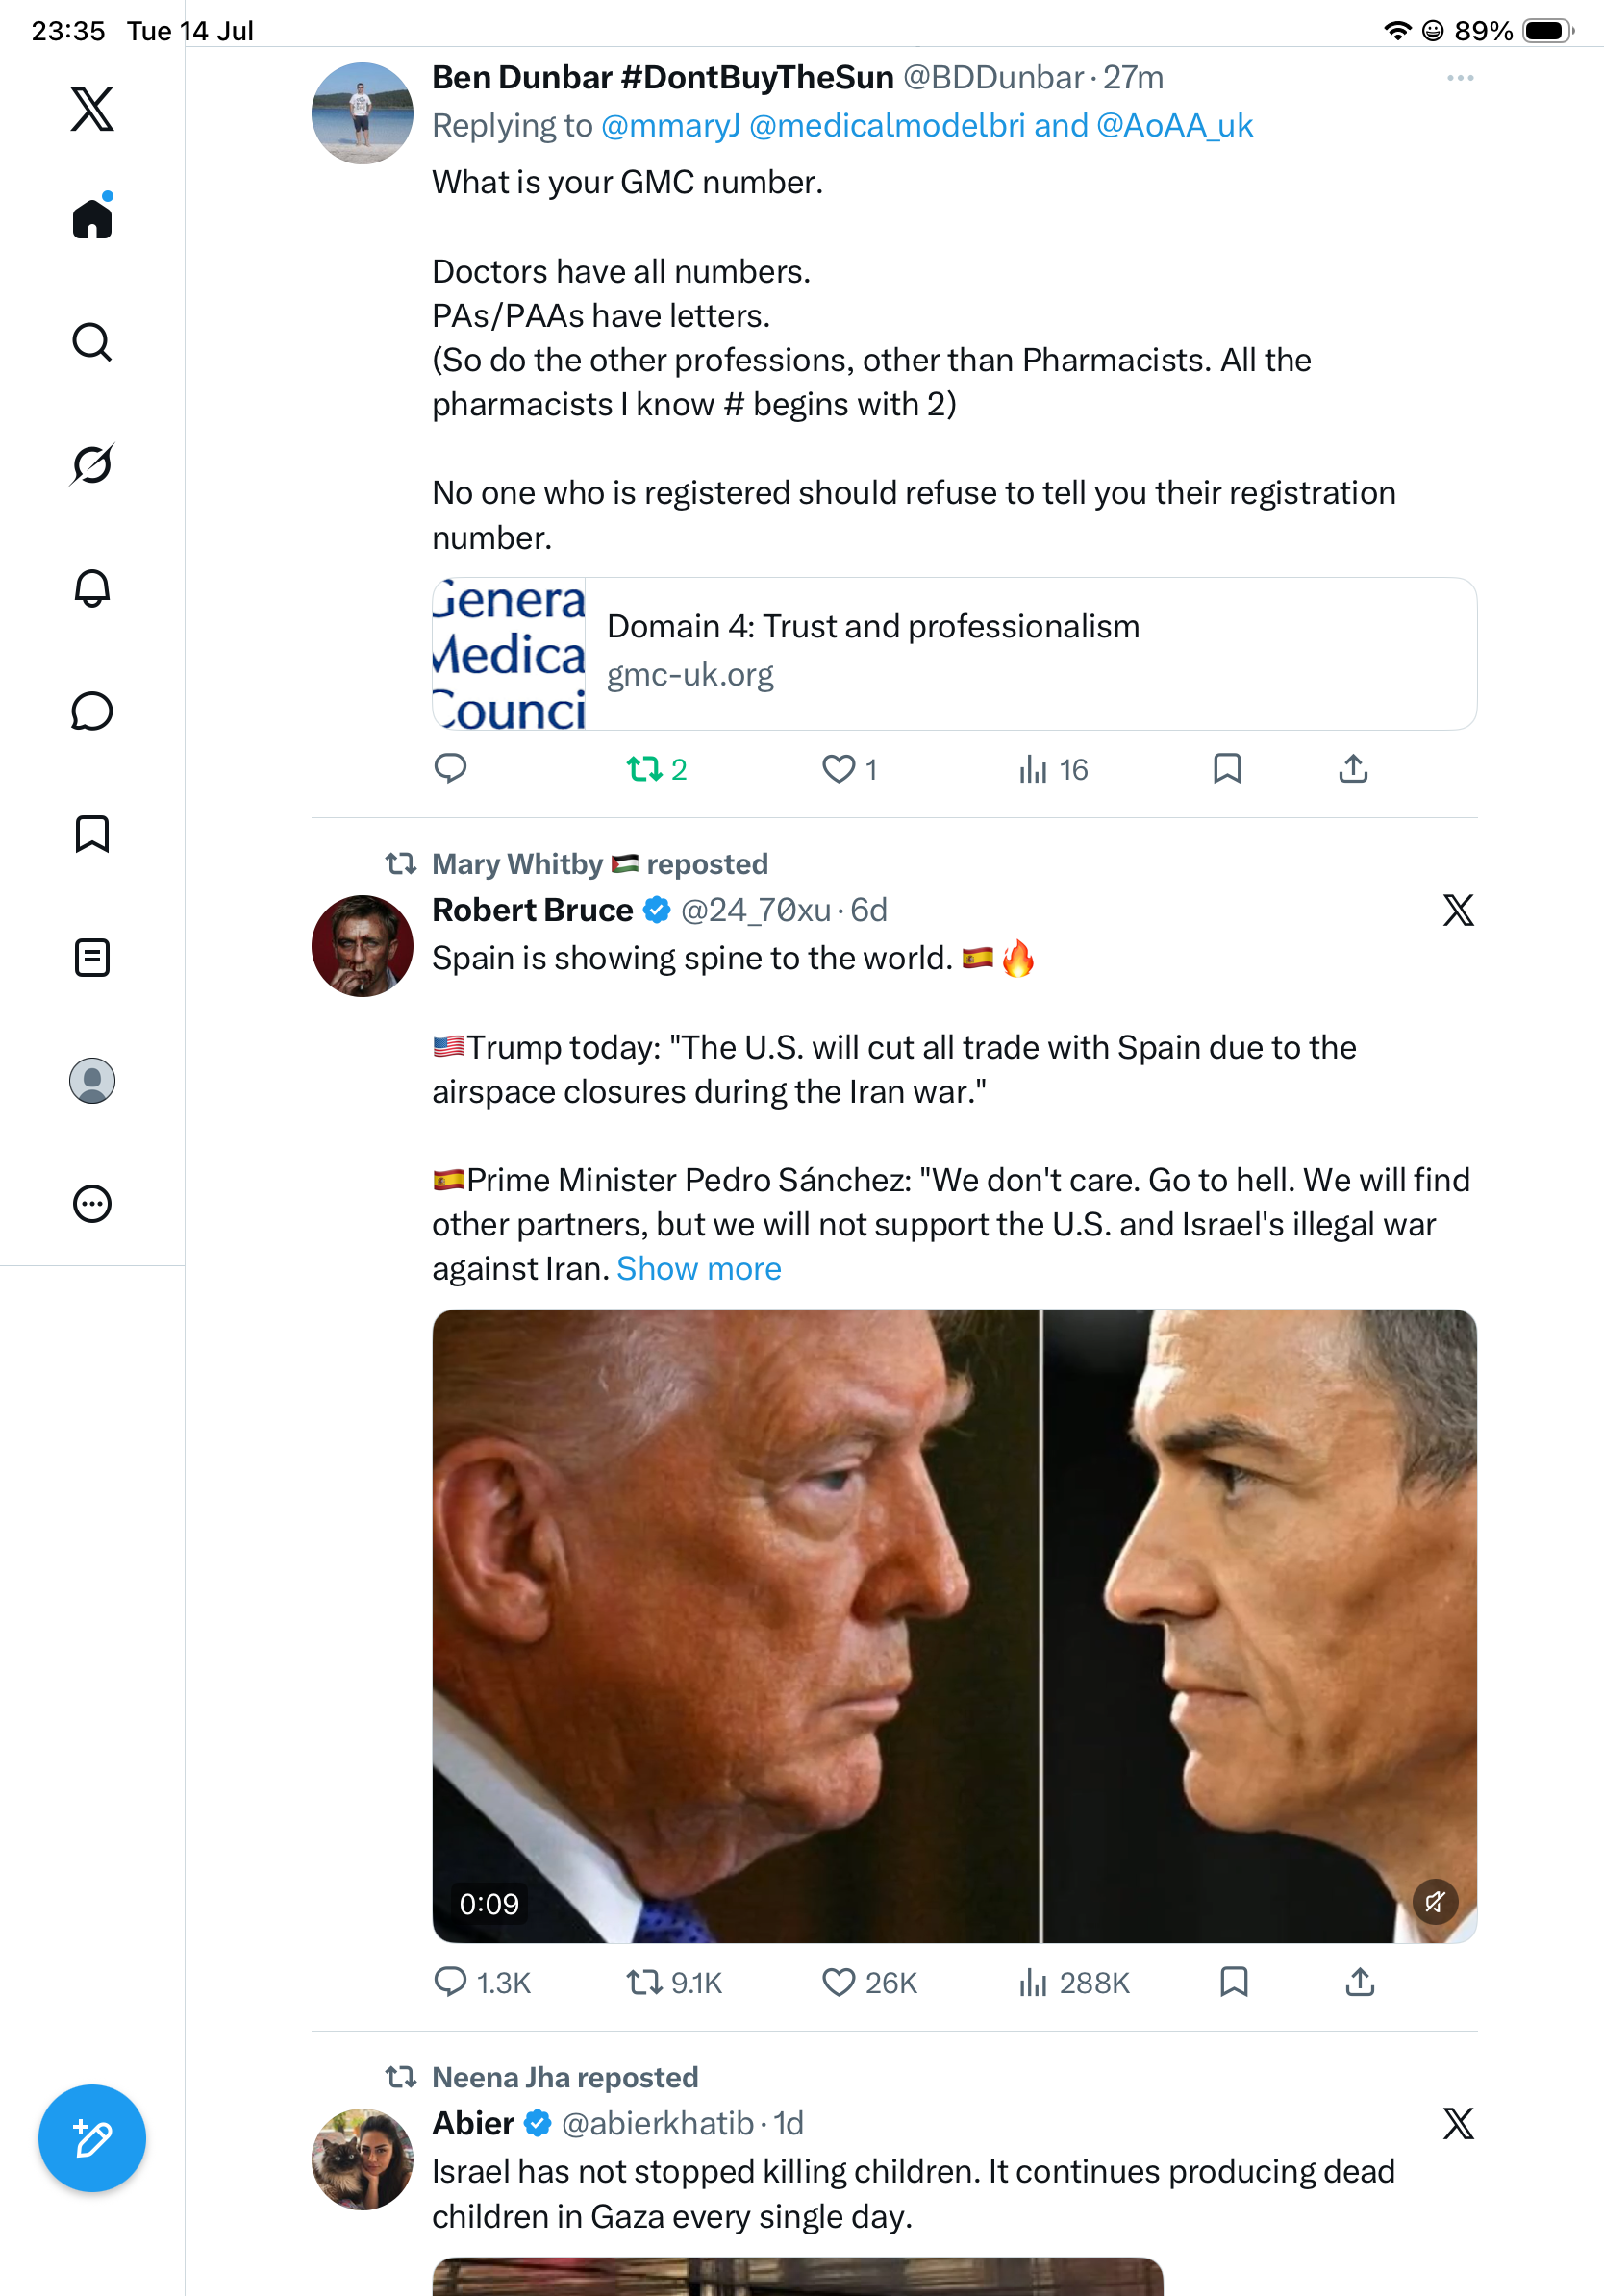Play the Trump and Sánchez video thumbnail

954,1626
